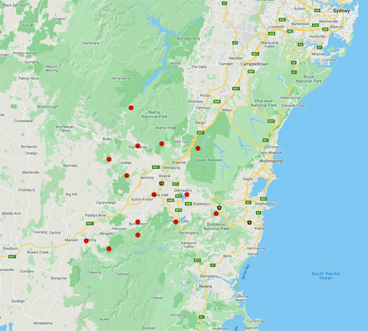The image size is (368, 331).
Task: Click the red marker on Moss Vale
Action: [x=154, y=195]
